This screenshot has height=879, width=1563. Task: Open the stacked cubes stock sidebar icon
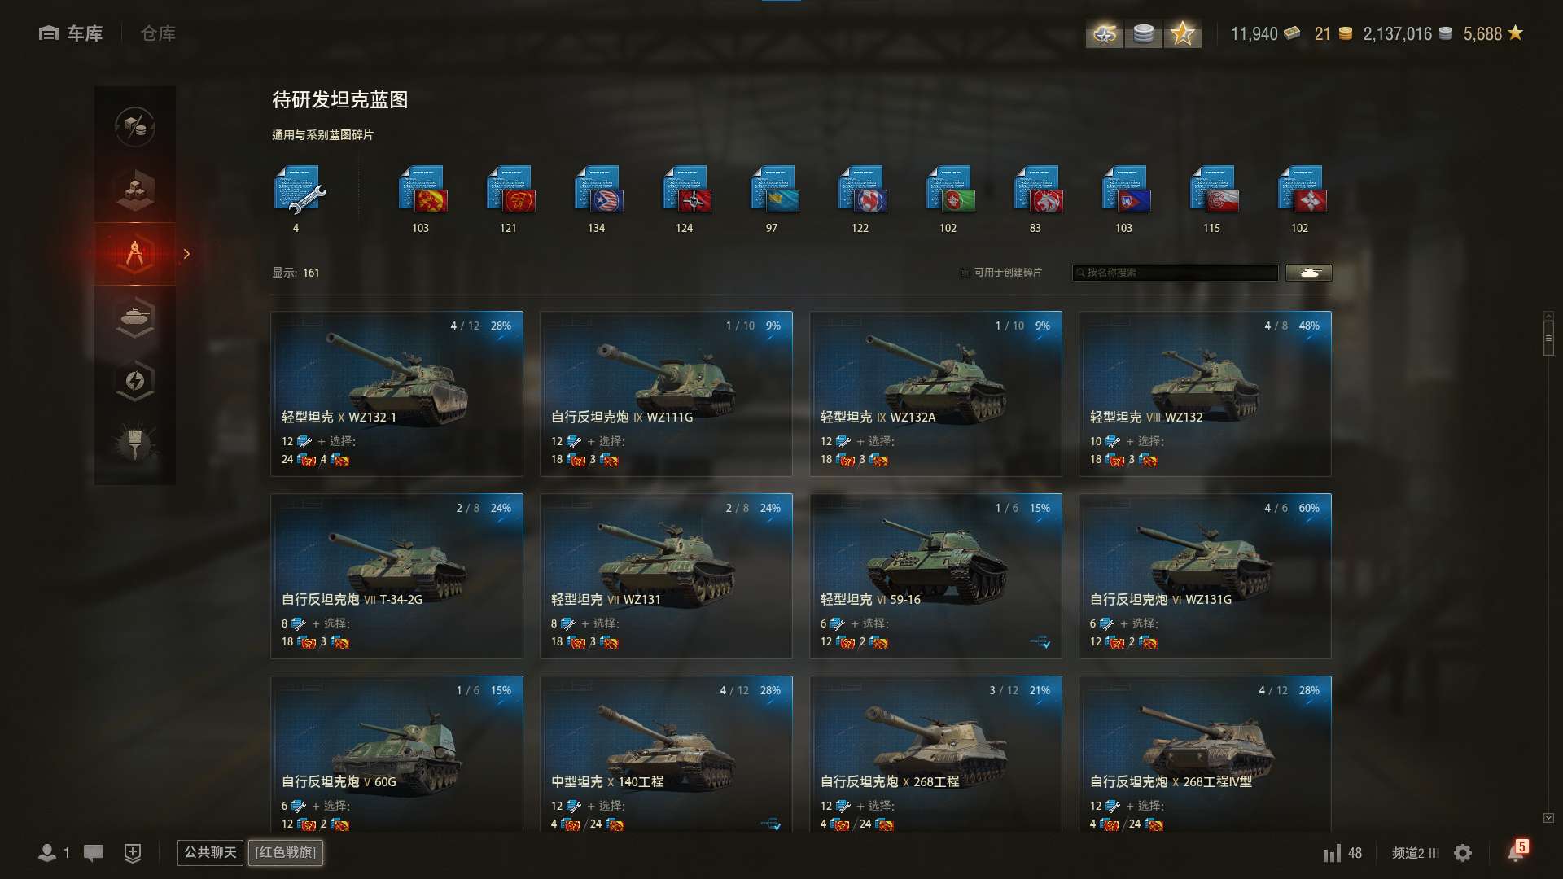coord(135,190)
